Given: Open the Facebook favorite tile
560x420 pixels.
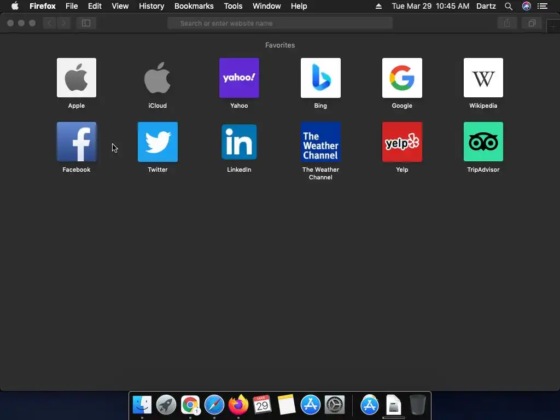Looking at the screenshot, I should 77,142.
